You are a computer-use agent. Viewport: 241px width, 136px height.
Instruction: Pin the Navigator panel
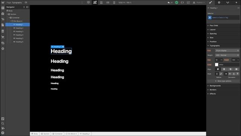coord(27,7)
